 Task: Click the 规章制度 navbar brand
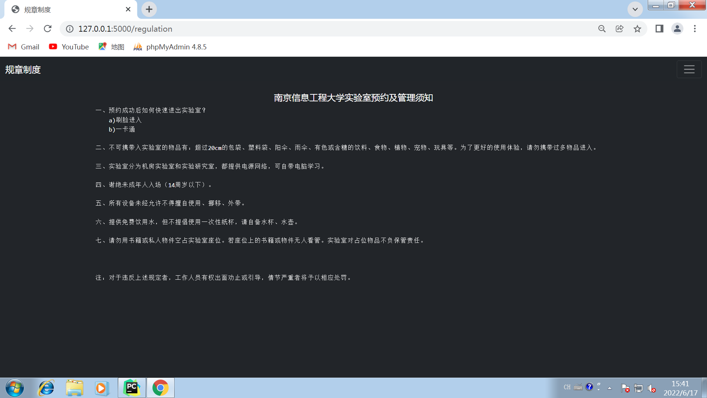(22, 69)
